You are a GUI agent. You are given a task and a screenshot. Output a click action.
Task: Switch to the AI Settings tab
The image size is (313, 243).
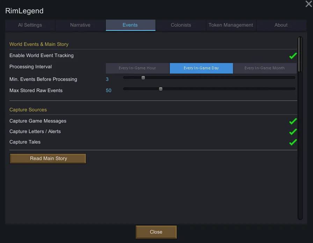point(30,25)
